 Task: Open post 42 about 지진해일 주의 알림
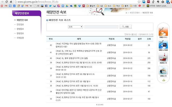pyautogui.click(x=78, y=45)
